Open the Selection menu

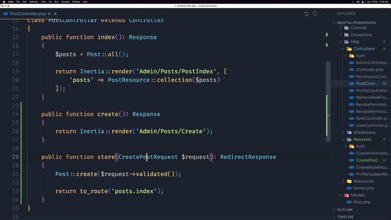click(34, 2)
